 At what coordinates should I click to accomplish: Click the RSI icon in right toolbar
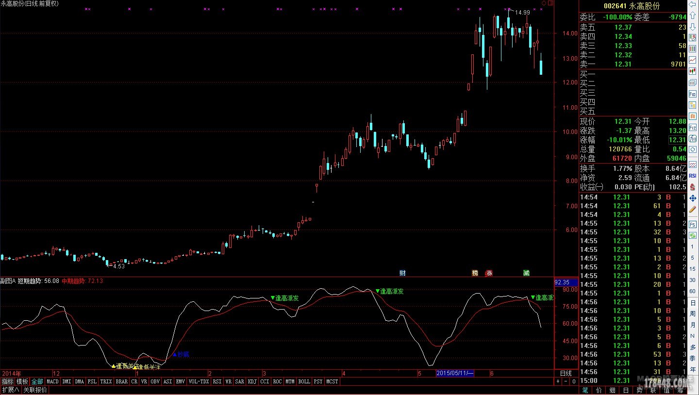[693, 176]
